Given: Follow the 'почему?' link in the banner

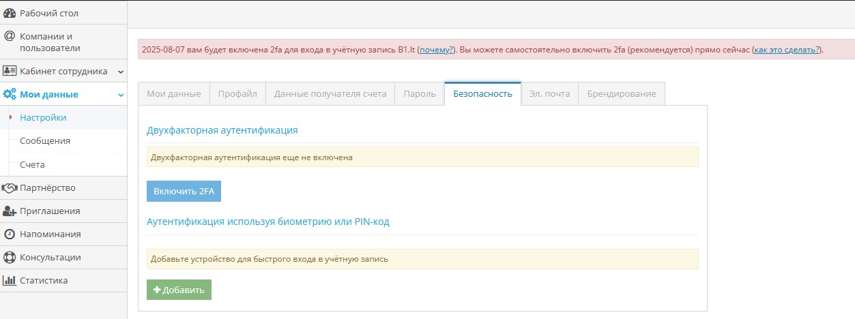Looking at the screenshot, I should click(x=437, y=50).
